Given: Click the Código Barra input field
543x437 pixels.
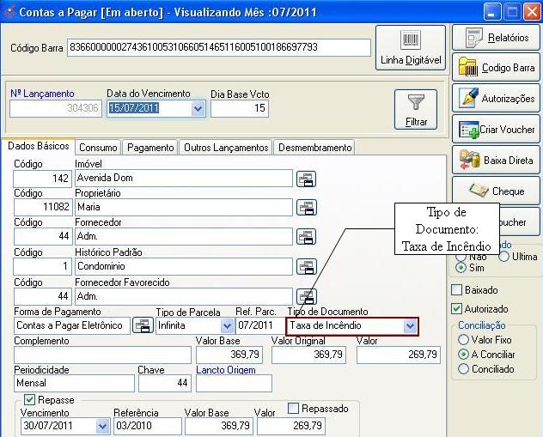Looking at the screenshot, I should 218,47.
